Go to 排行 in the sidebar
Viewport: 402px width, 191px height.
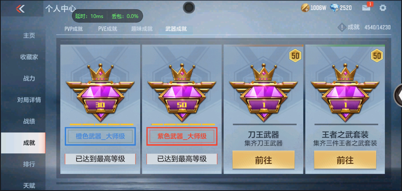pos(29,164)
